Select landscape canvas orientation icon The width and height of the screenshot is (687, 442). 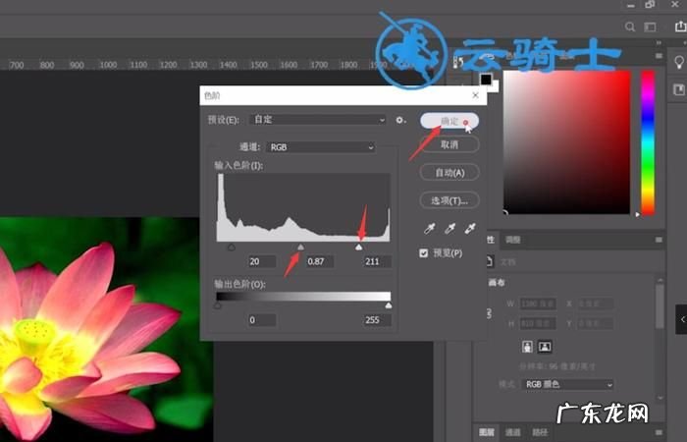(544, 347)
